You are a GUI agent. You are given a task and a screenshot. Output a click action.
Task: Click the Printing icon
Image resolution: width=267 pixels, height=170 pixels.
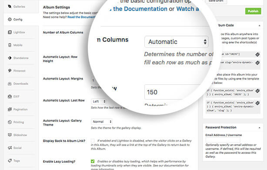click(x=10, y=122)
